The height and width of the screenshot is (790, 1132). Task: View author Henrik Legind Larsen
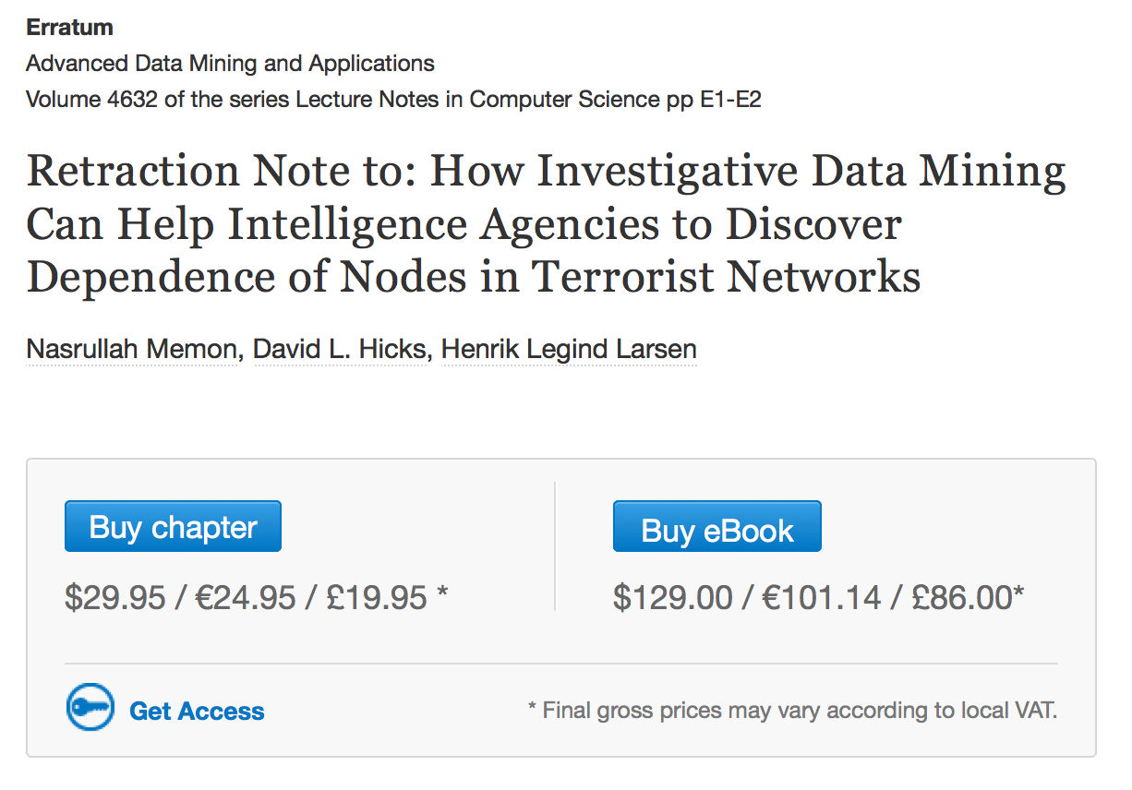[569, 350]
